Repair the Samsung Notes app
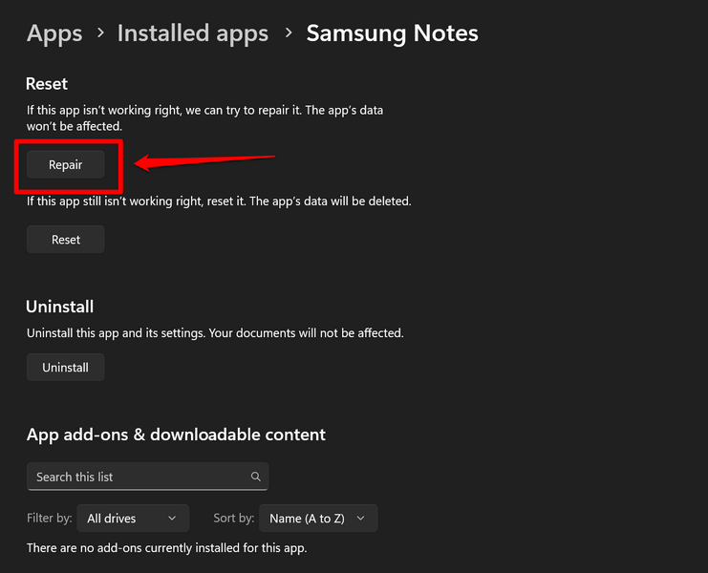Viewport: 708px width, 573px height. click(66, 165)
